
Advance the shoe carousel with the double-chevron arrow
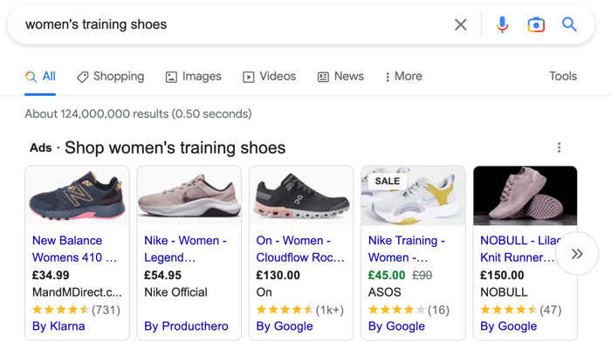(577, 254)
